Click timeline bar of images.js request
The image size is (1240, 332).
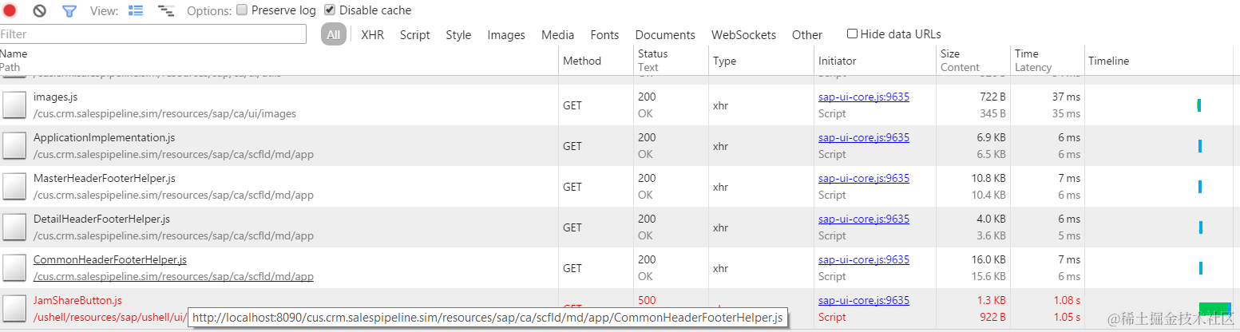tap(1199, 105)
